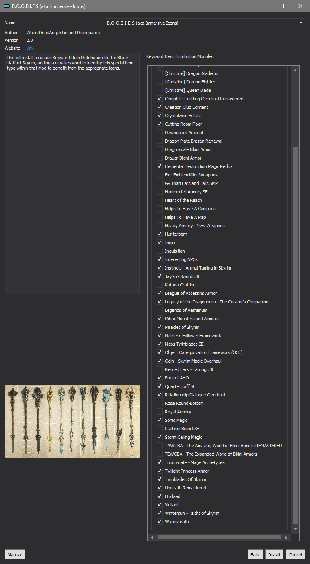
Task: Go Back to the previous step
Action: (255, 554)
